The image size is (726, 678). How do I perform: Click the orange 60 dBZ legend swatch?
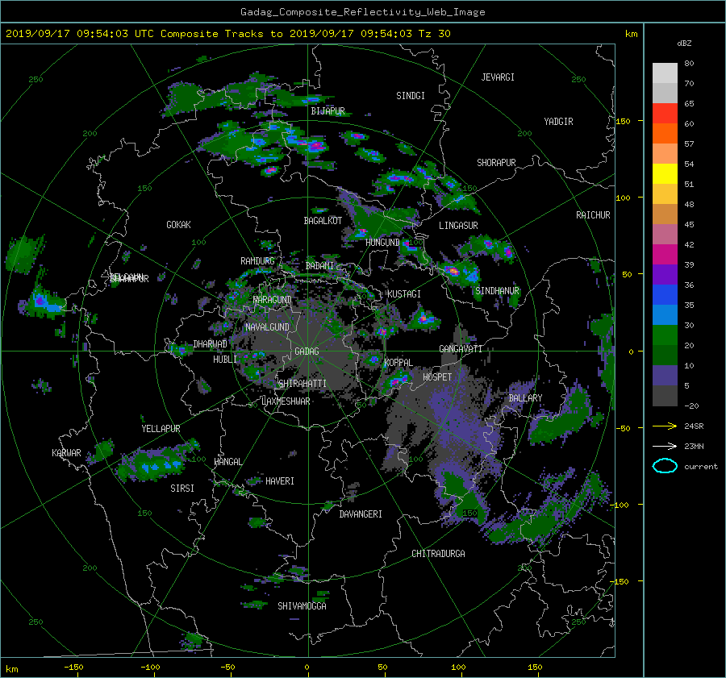click(x=665, y=133)
